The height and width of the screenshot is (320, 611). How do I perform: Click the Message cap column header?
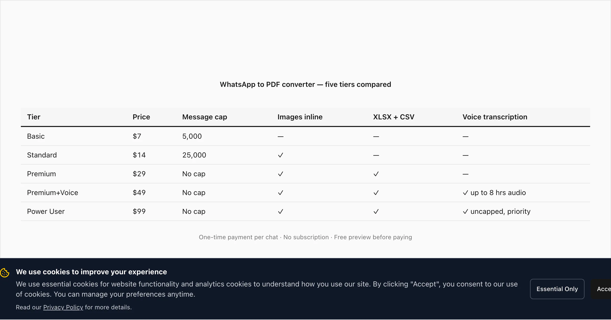[205, 117]
